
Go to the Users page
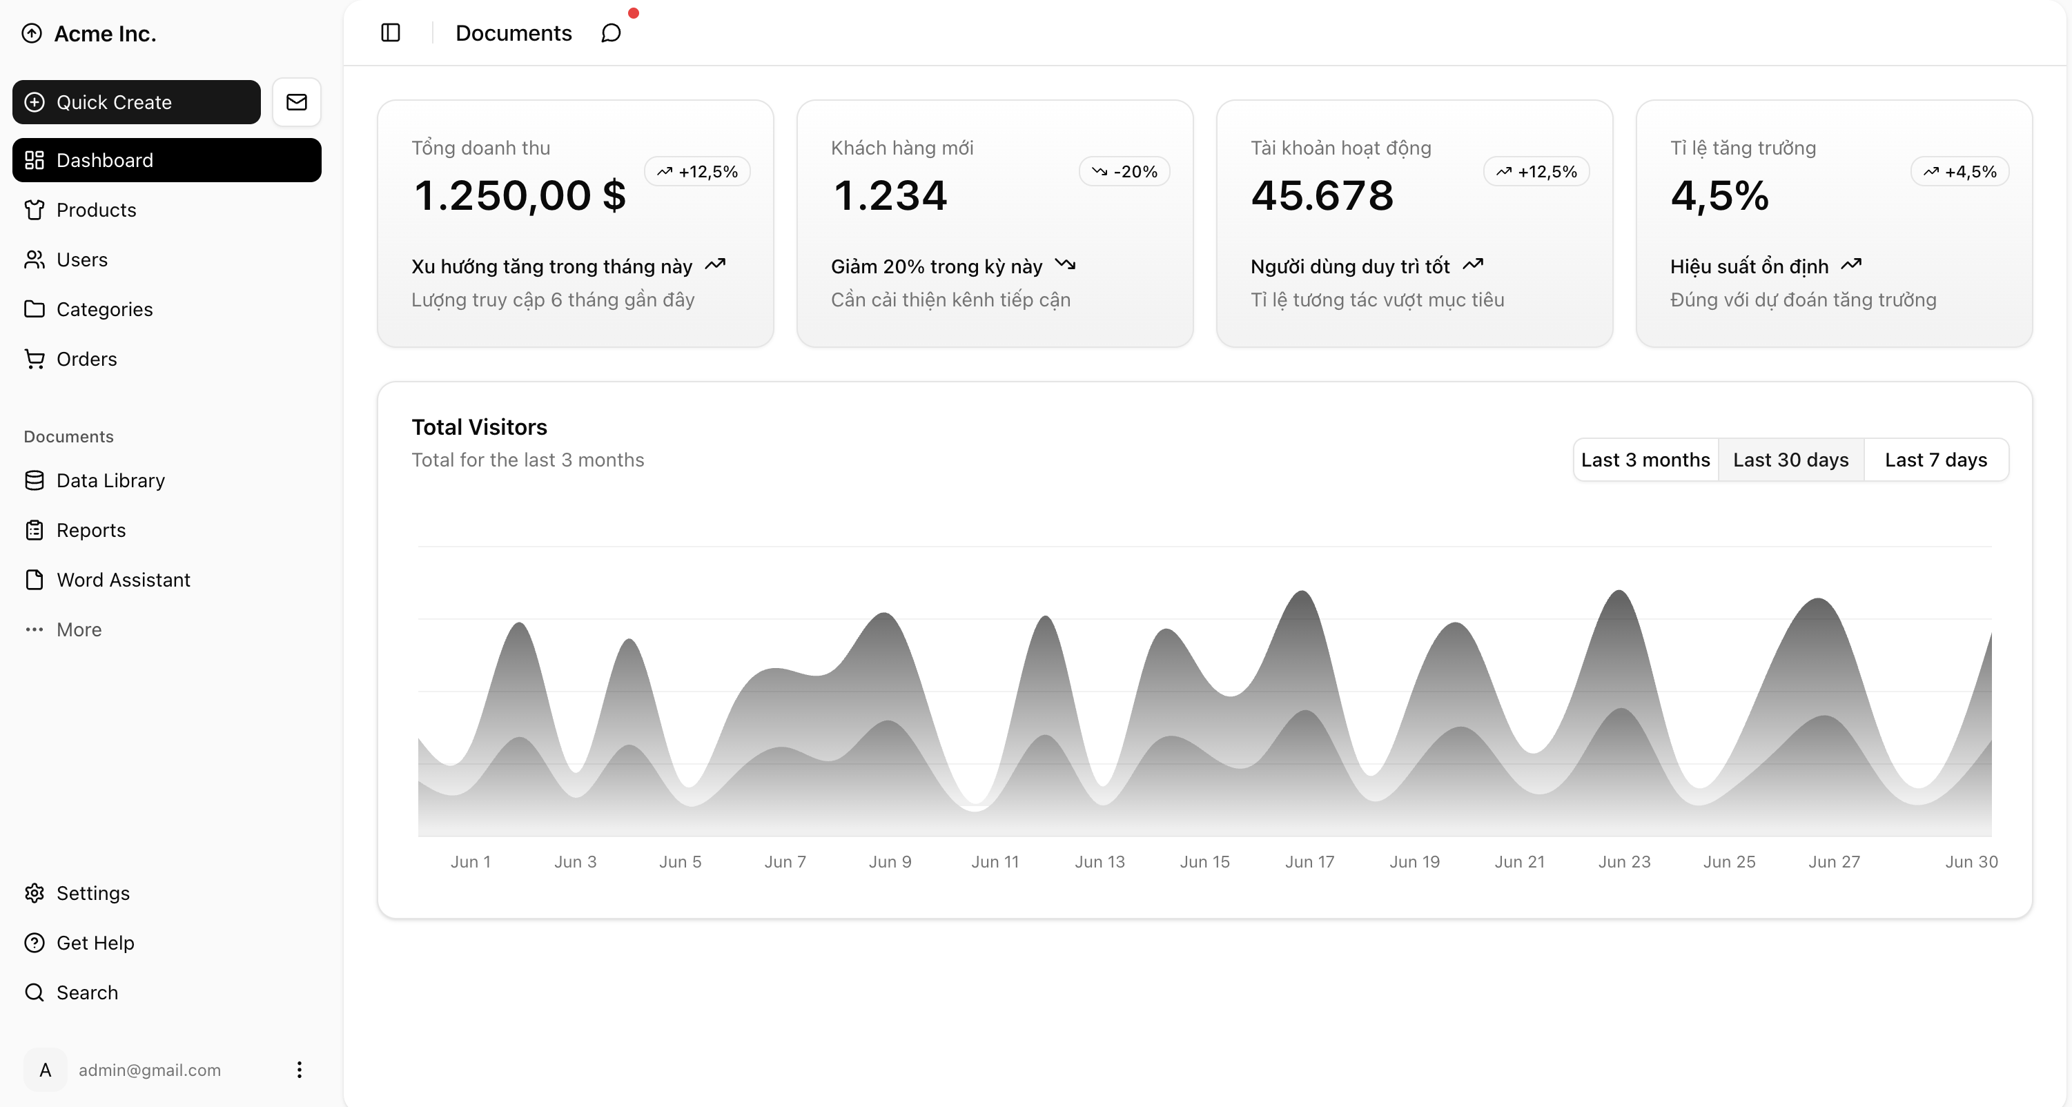[81, 260]
